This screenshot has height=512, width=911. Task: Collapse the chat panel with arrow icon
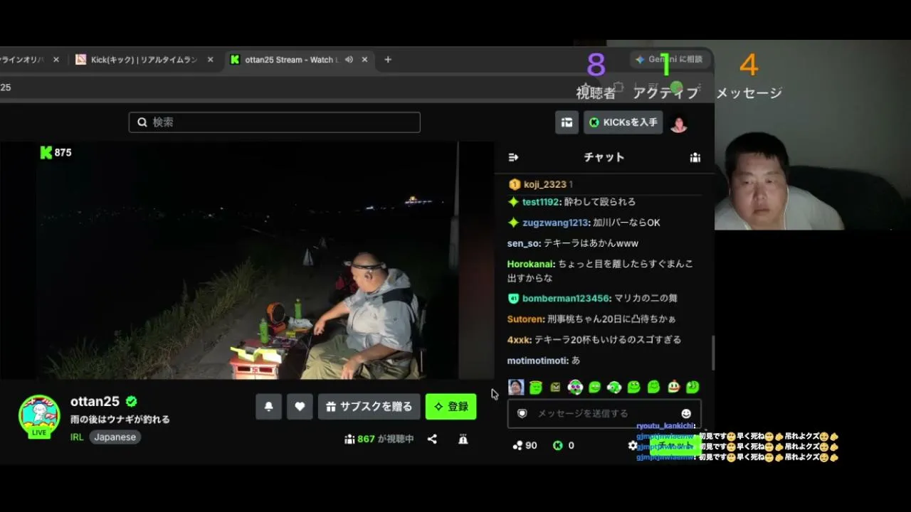click(x=513, y=157)
